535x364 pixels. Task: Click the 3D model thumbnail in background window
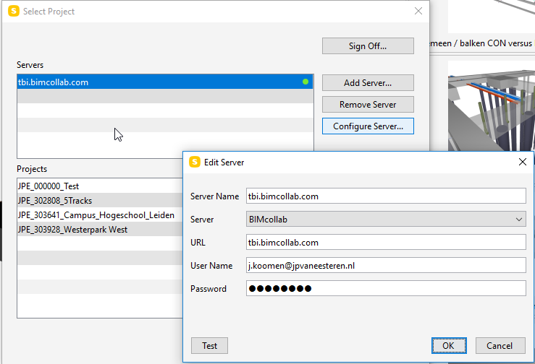(492, 106)
